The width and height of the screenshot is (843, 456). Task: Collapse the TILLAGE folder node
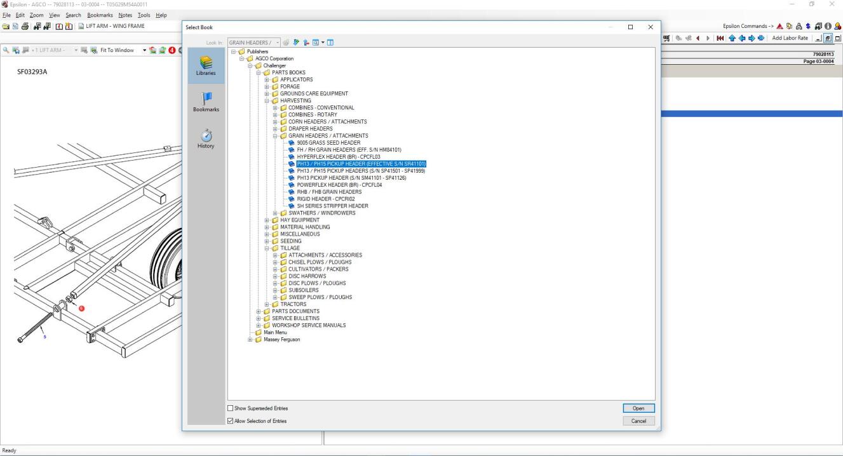[x=267, y=248]
